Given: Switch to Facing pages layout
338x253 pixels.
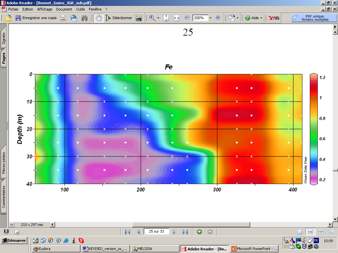Looking at the screenshot, I should click(331, 232).
